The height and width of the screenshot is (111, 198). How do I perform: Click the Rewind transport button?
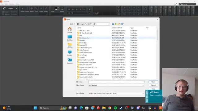tap(69, 9)
